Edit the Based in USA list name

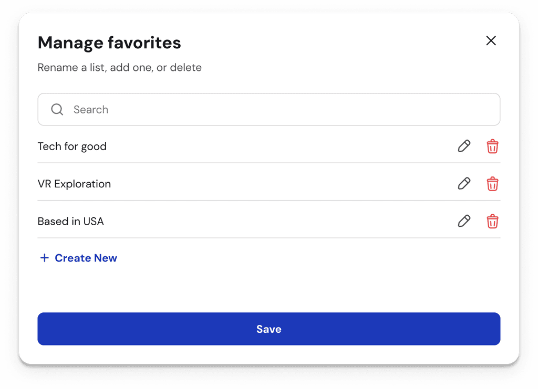tap(464, 221)
